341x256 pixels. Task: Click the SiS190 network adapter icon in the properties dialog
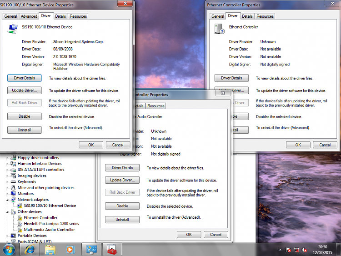pos(13,29)
